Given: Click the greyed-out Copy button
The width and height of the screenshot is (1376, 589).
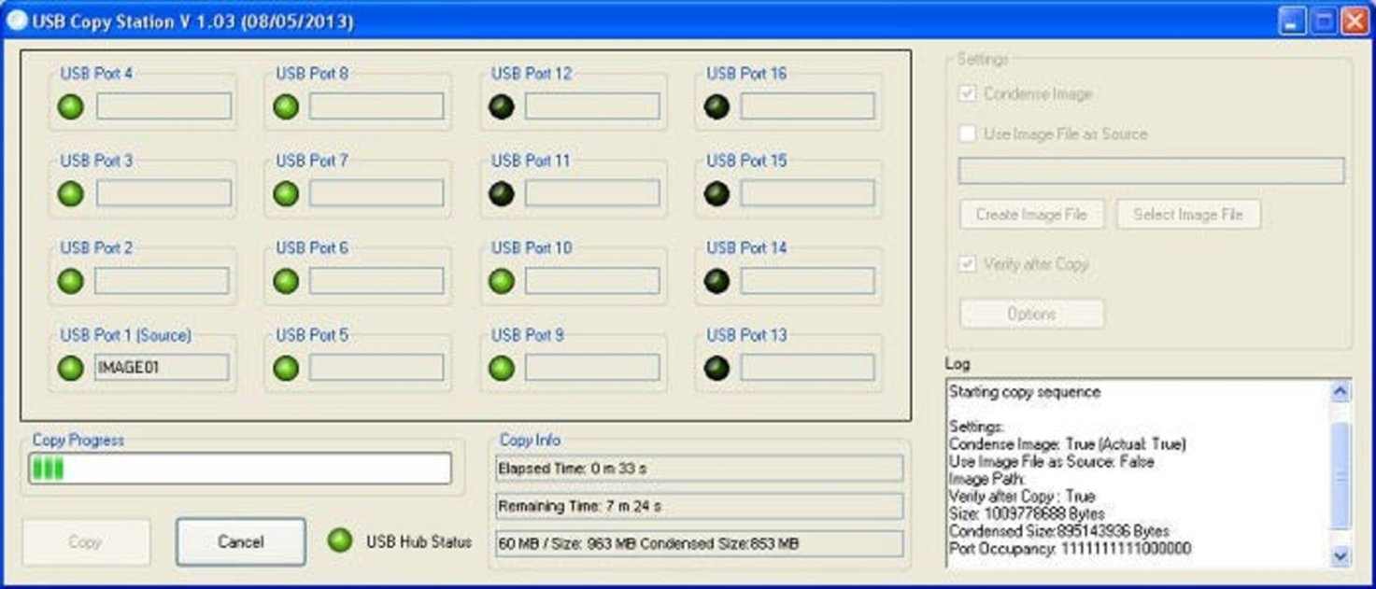Looking at the screenshot, I should [x=86, y=541].
